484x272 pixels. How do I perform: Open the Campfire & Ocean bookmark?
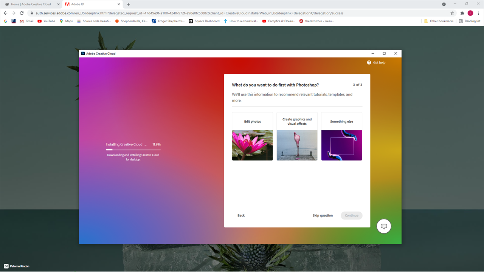[279, 21]
